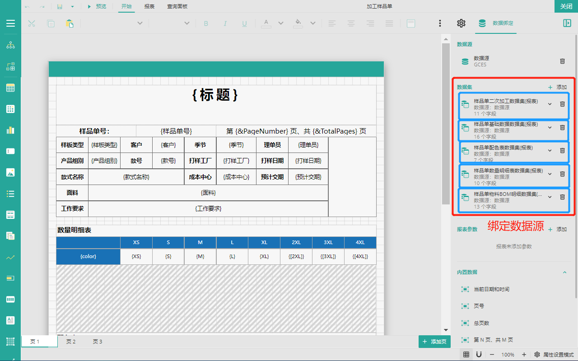Open the save options dropdown arrow
This screenshot has height=361, width=578.
click(72, 6)
